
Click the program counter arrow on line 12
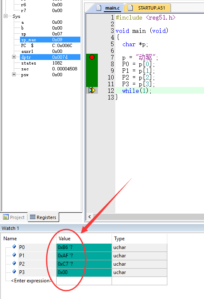[92, 90]
